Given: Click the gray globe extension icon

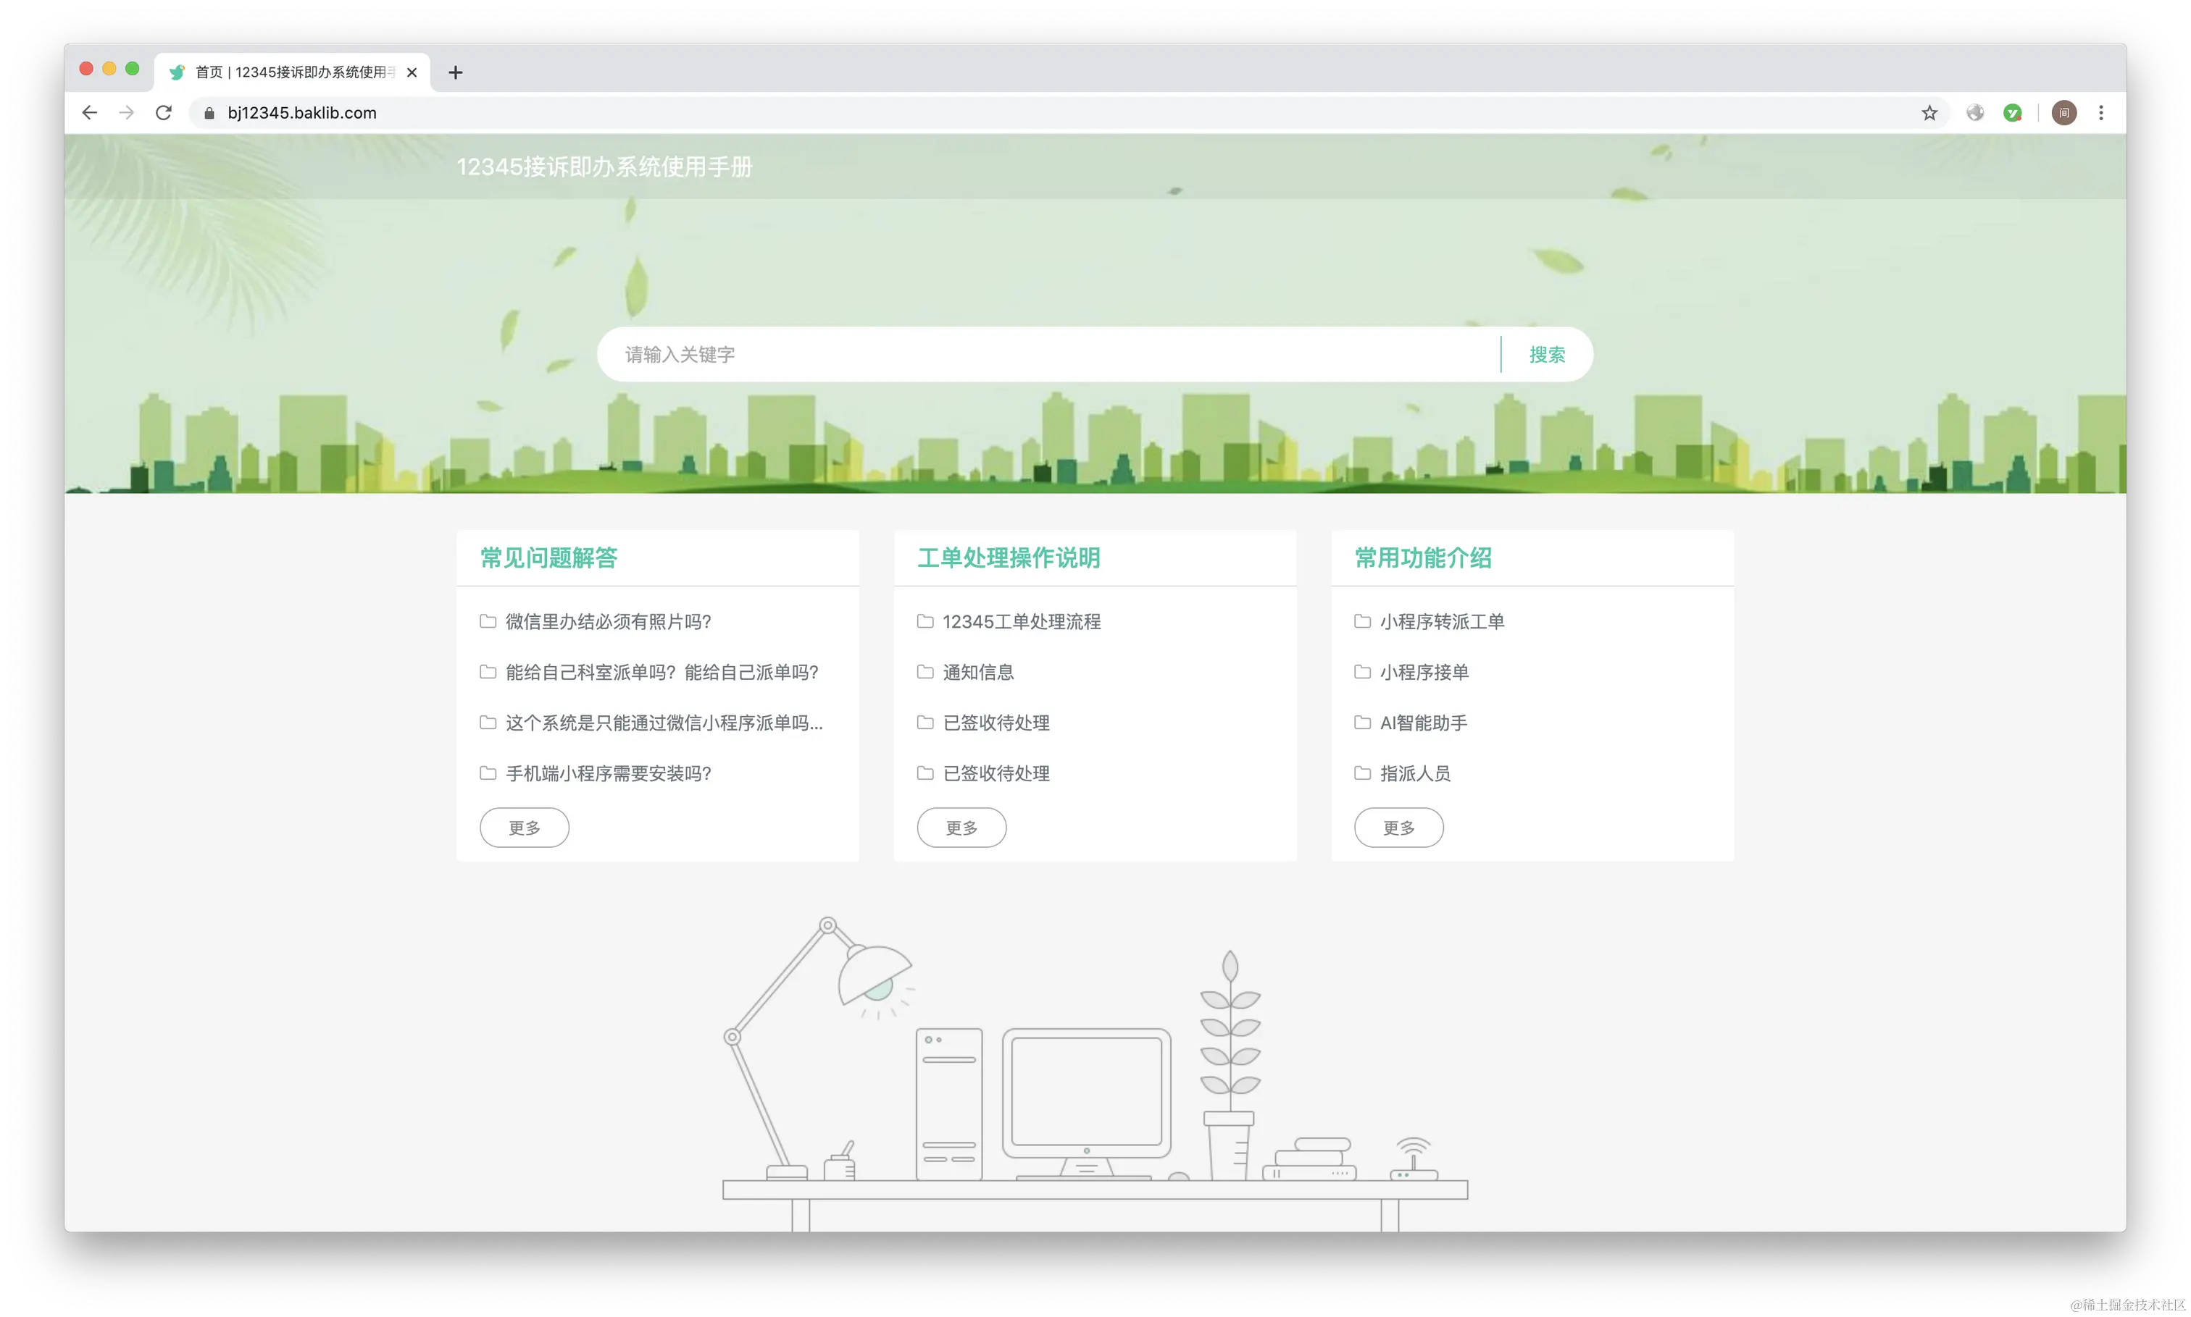Looking at the screenshot, I should pos(1975,113).
